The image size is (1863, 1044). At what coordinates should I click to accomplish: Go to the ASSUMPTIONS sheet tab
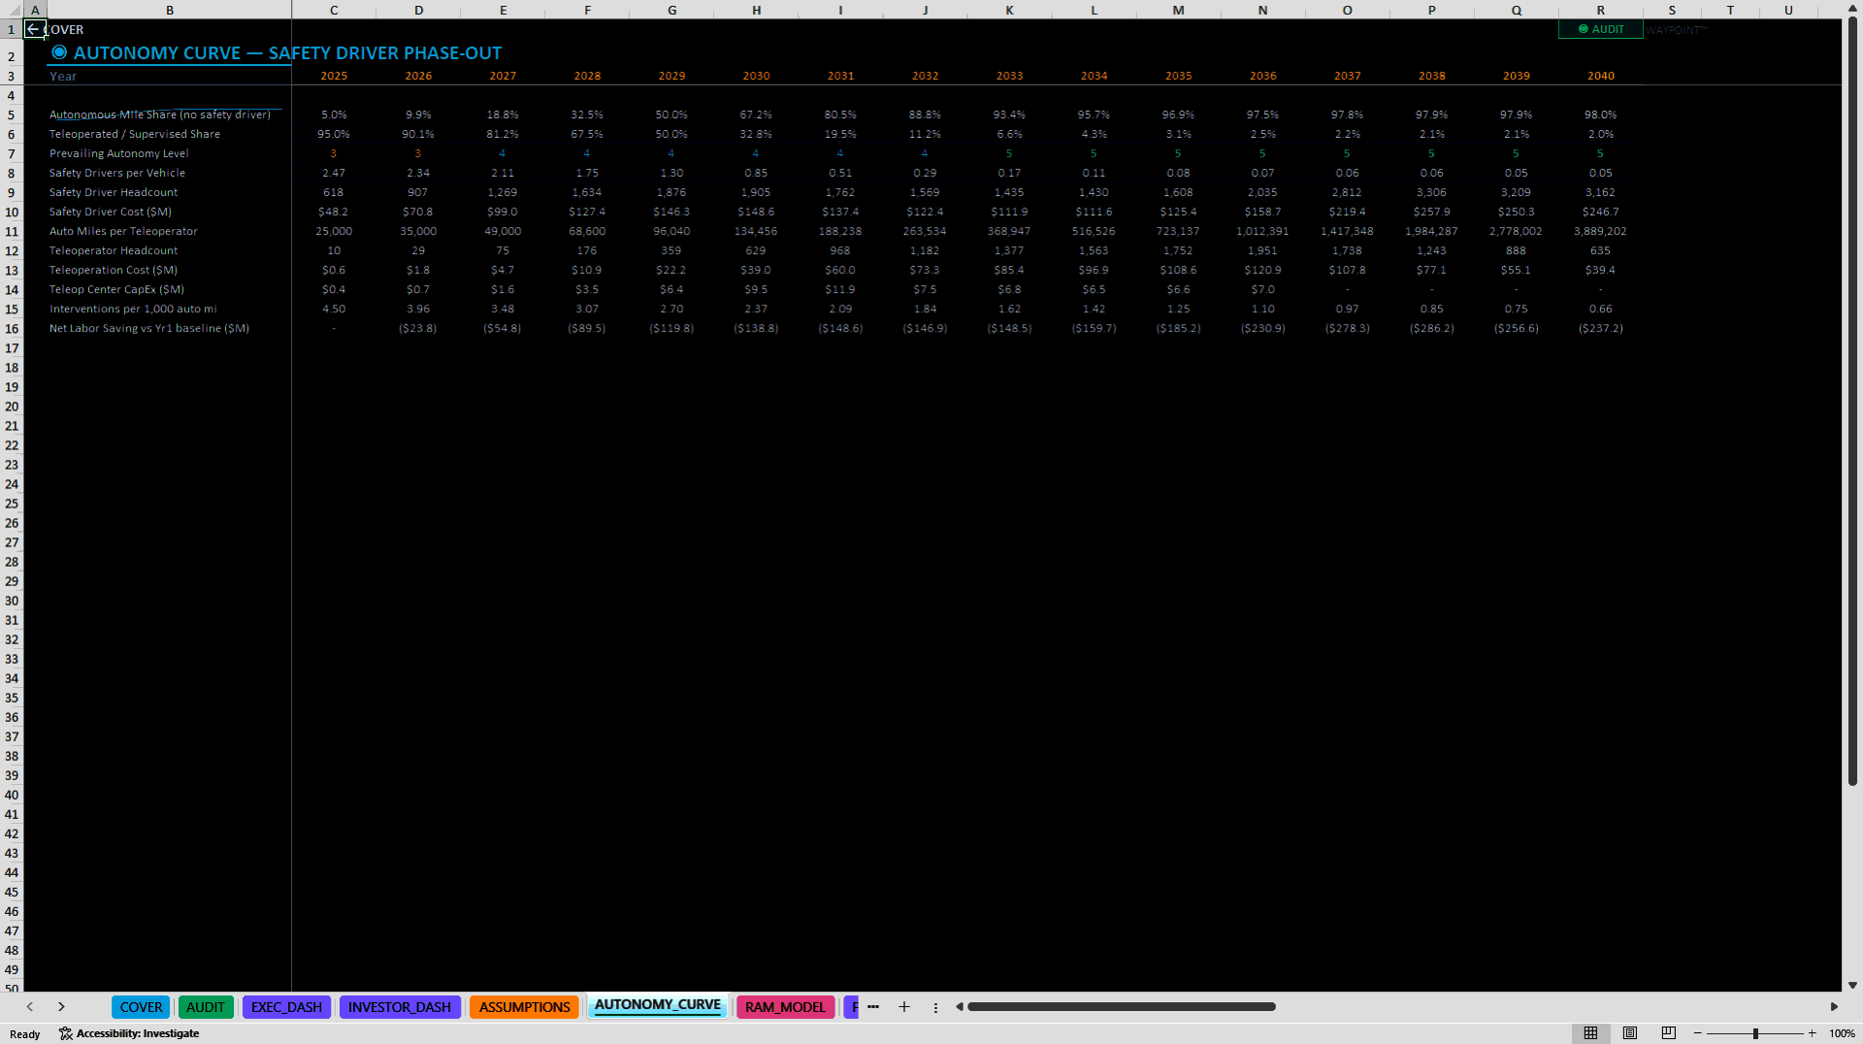click(x=524, y=1007)
